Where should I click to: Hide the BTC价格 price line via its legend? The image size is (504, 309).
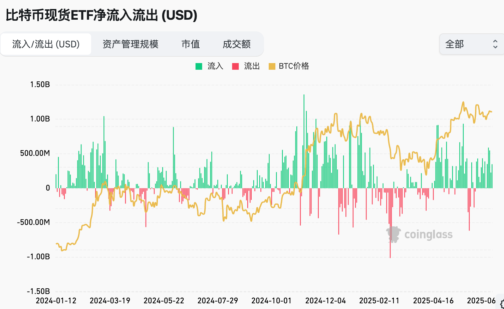294,66
